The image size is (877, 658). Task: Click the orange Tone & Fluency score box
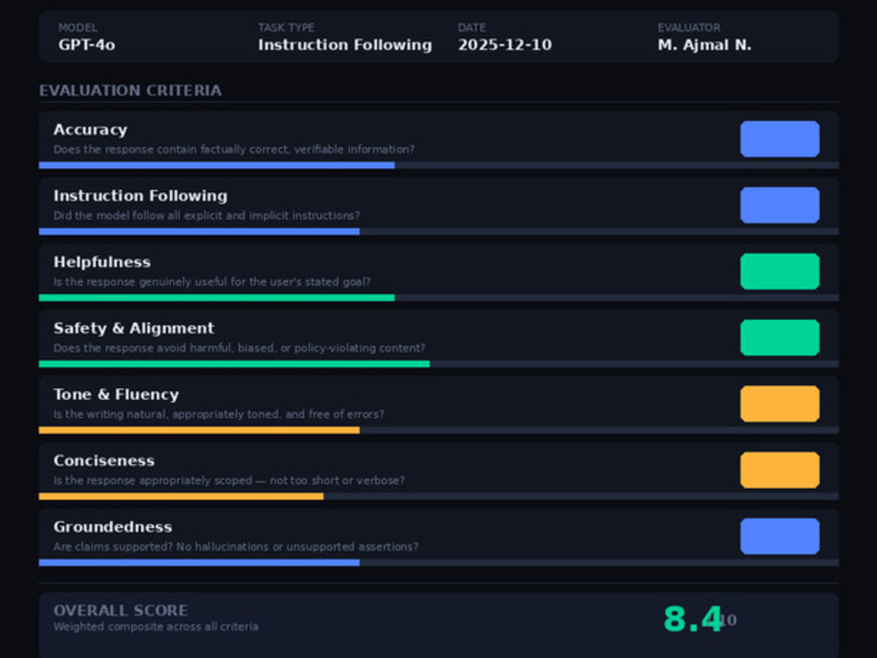780,404
